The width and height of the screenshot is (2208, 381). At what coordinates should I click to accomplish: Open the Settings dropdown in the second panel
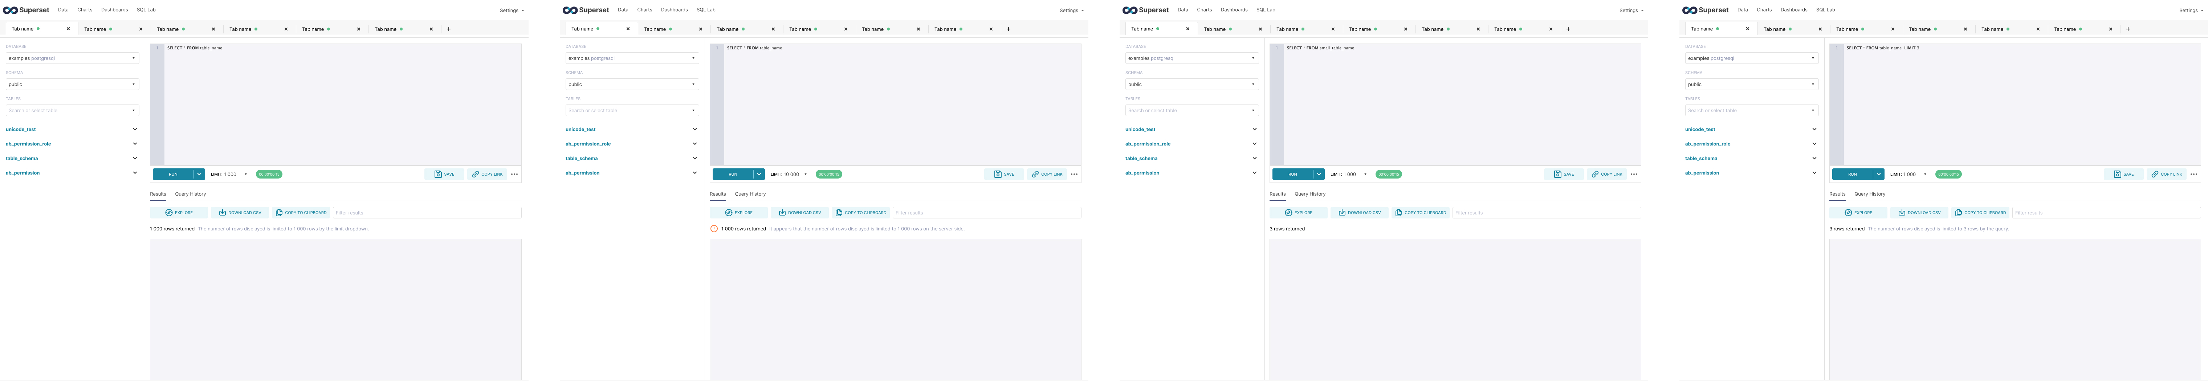click(x=1071, y=10)
